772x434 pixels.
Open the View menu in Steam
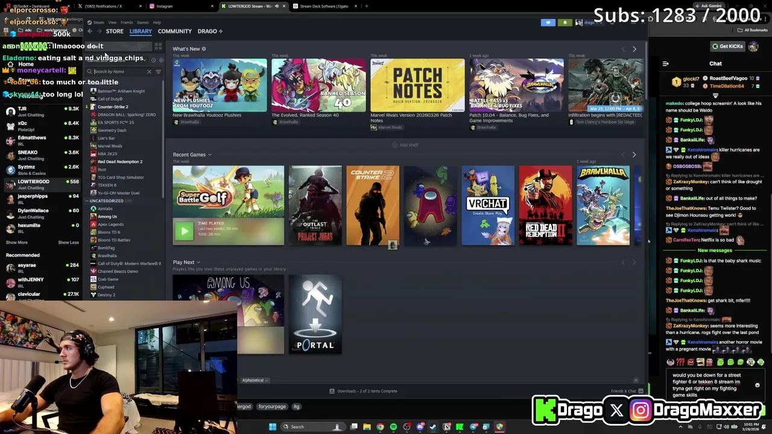112,22
